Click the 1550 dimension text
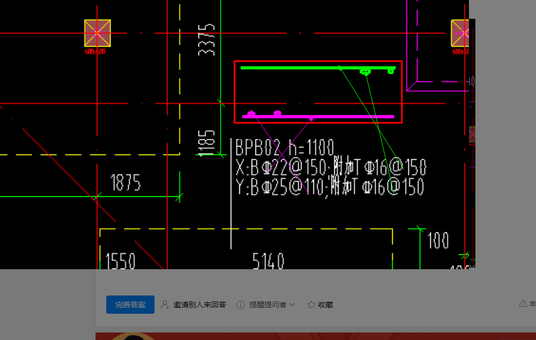536x340 pixels. pos(120,261)
